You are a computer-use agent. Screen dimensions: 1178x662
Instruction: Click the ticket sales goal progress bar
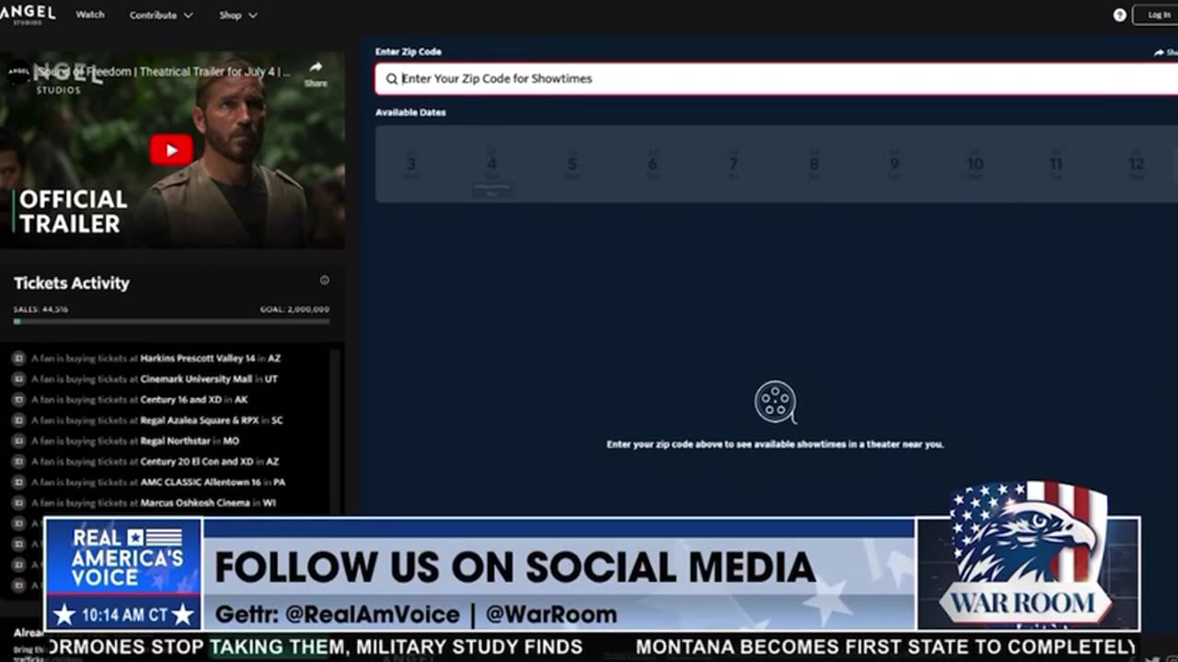pyautogui.click(x=171, y=322)
